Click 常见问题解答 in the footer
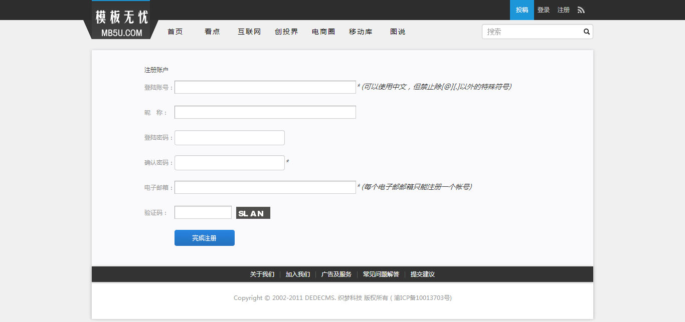The height and width of the screenshot is (322, 685). [x=381, y=274]
